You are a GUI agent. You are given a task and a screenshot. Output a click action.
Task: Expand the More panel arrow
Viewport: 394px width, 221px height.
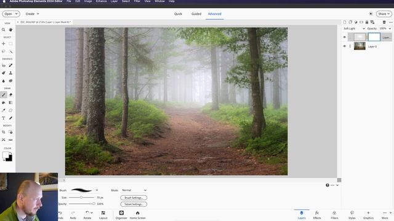390,213
